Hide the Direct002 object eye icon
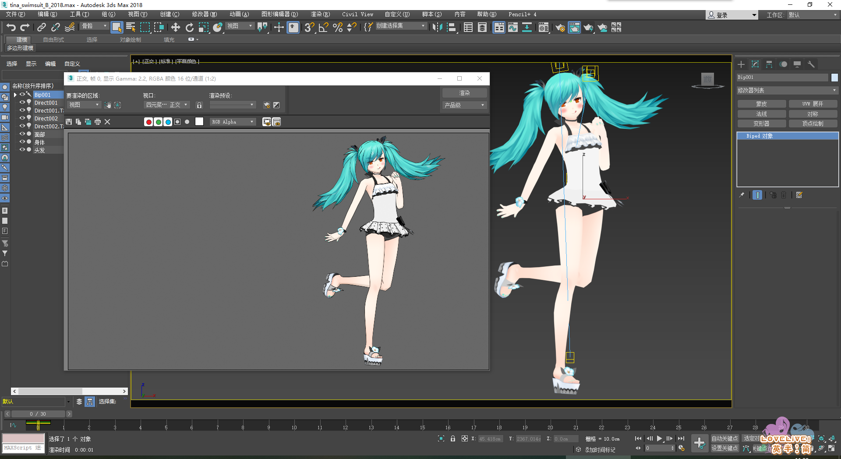The image size is (841, 459). (22, 118)
